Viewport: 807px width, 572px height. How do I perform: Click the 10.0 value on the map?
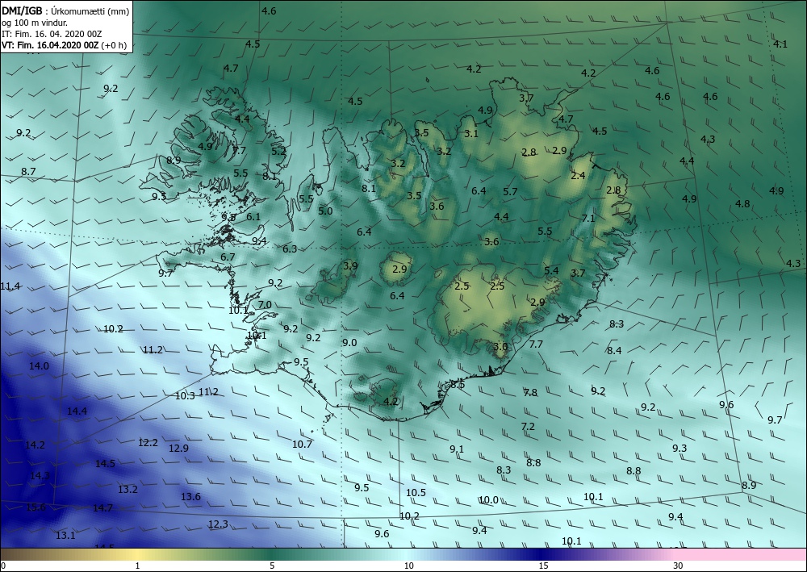click(488, 500)
